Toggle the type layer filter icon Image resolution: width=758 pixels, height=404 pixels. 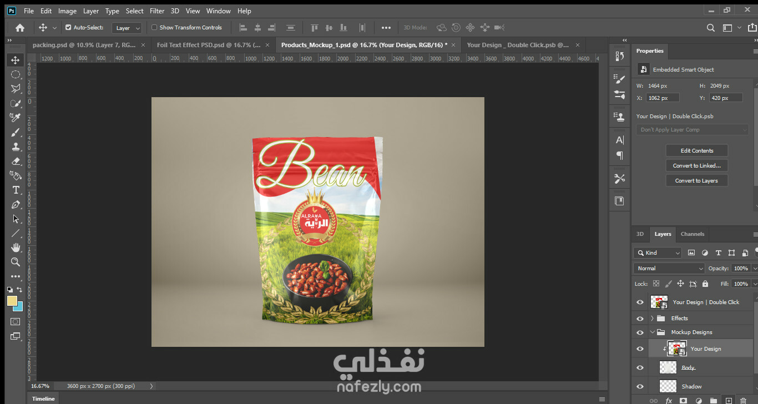[719, 252]
